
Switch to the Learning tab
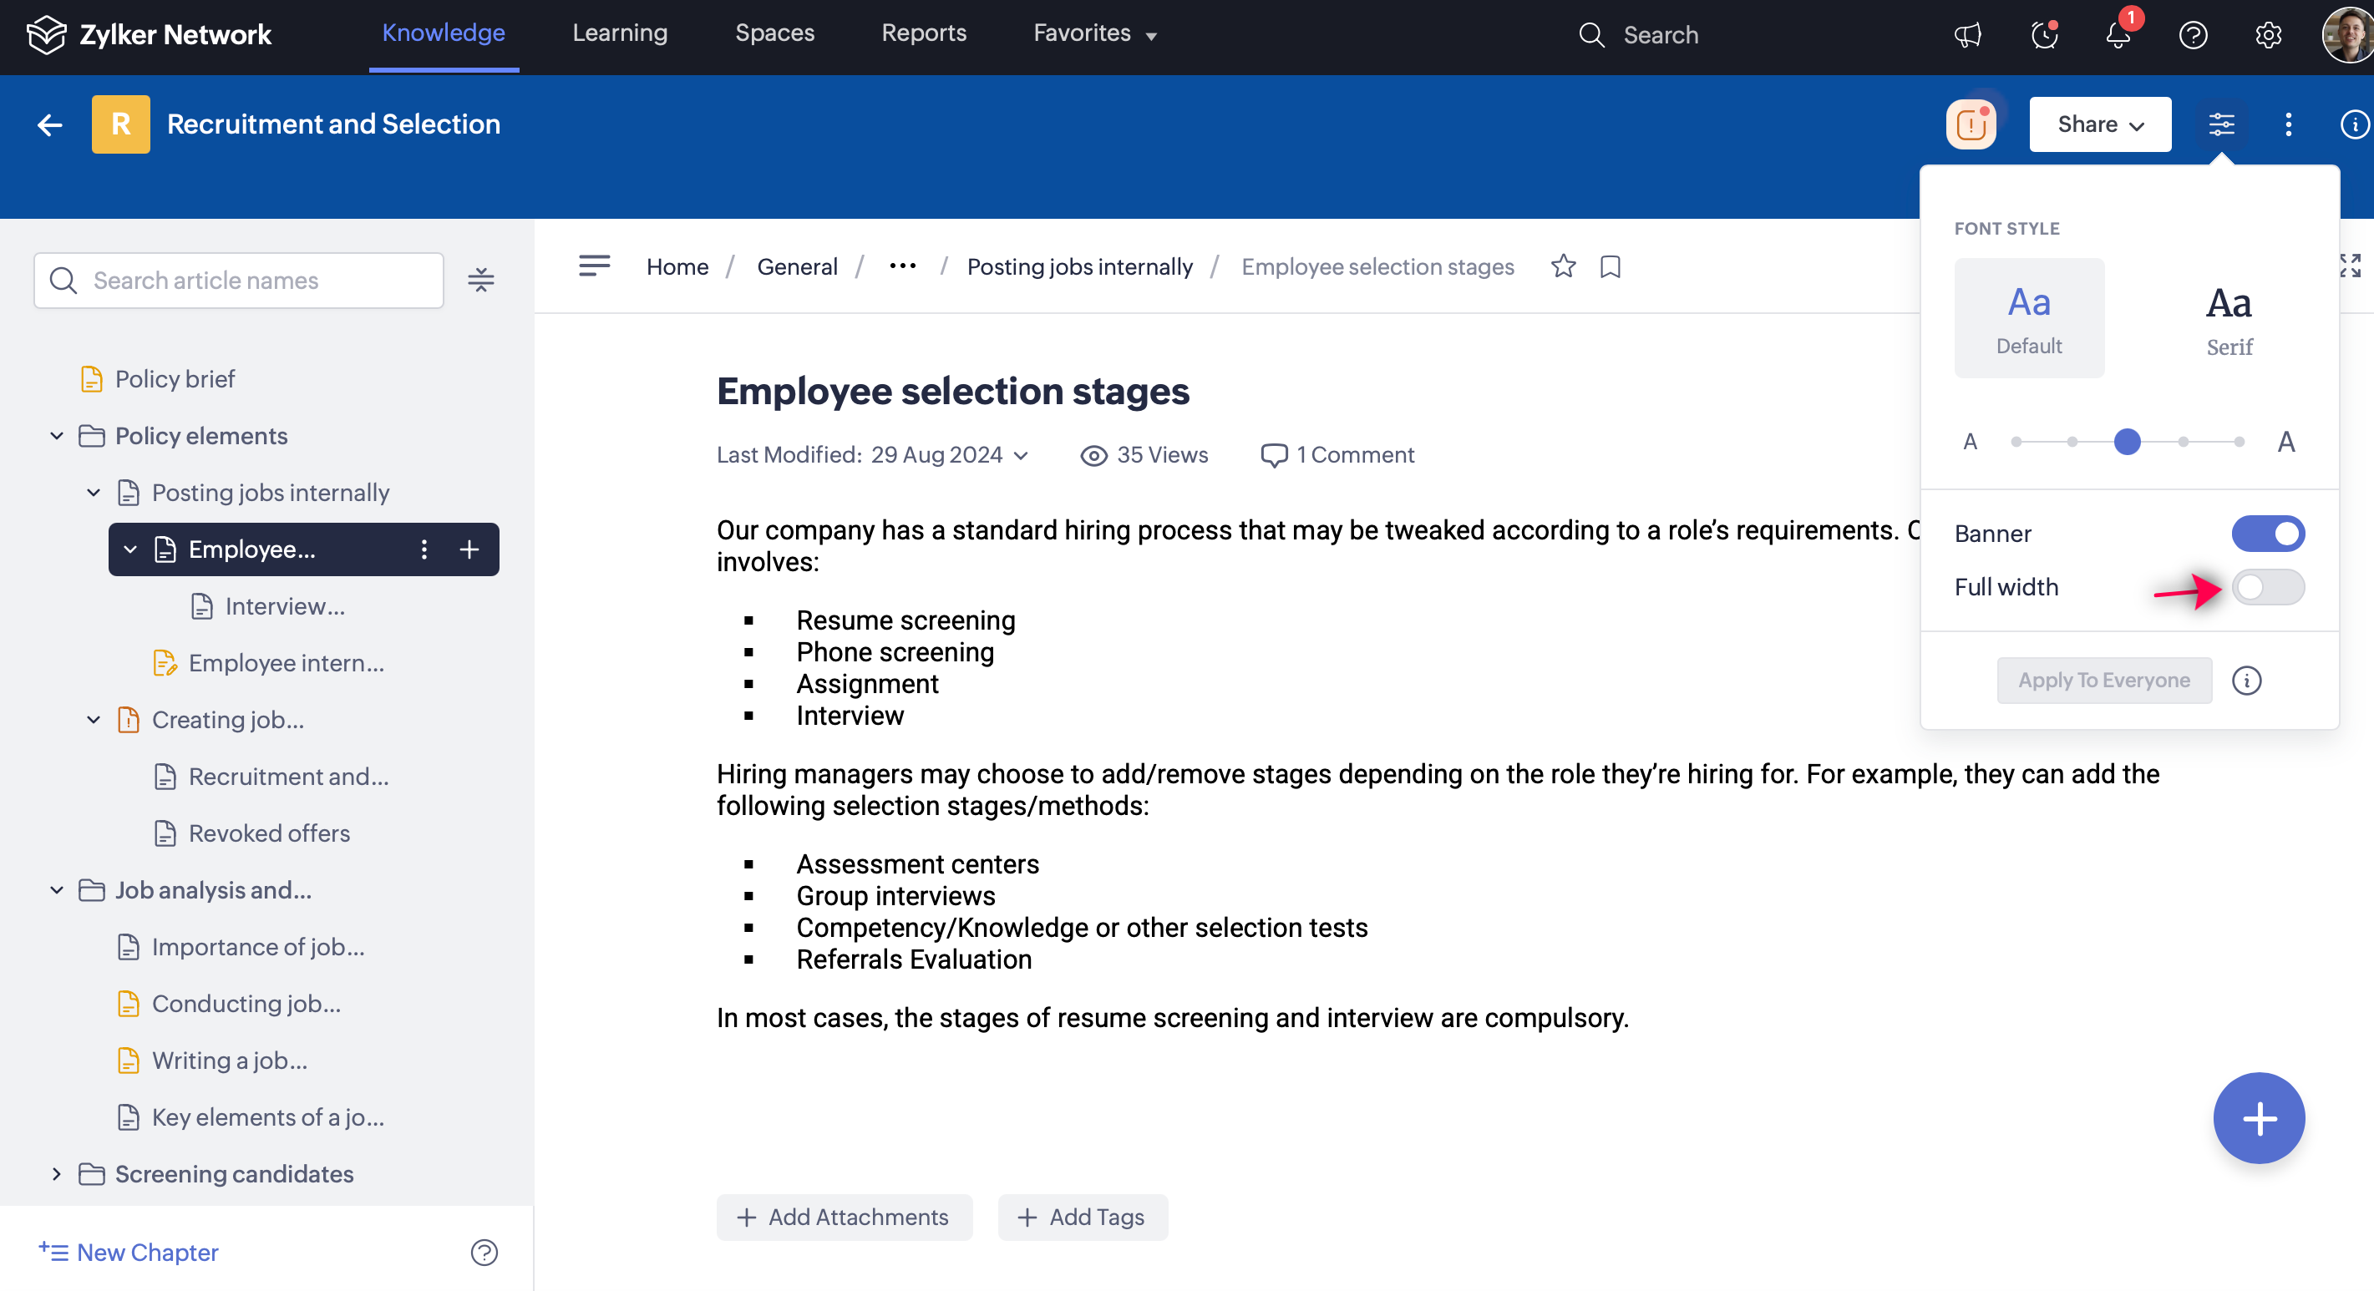(619, 33)
